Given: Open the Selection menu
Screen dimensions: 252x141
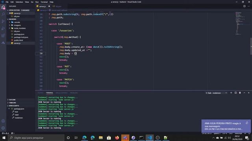Looking at the screenshot, I should tap(19, 2).
